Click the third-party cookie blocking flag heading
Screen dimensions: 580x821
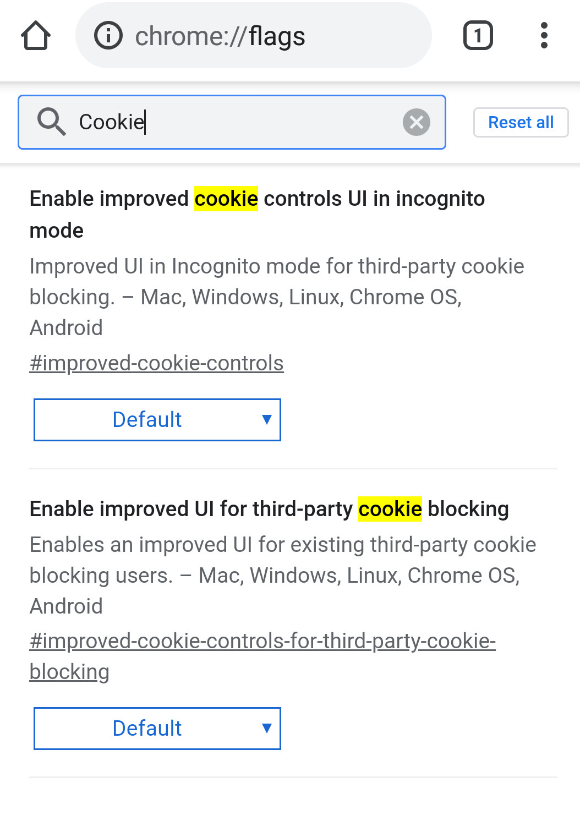point(269,509)
